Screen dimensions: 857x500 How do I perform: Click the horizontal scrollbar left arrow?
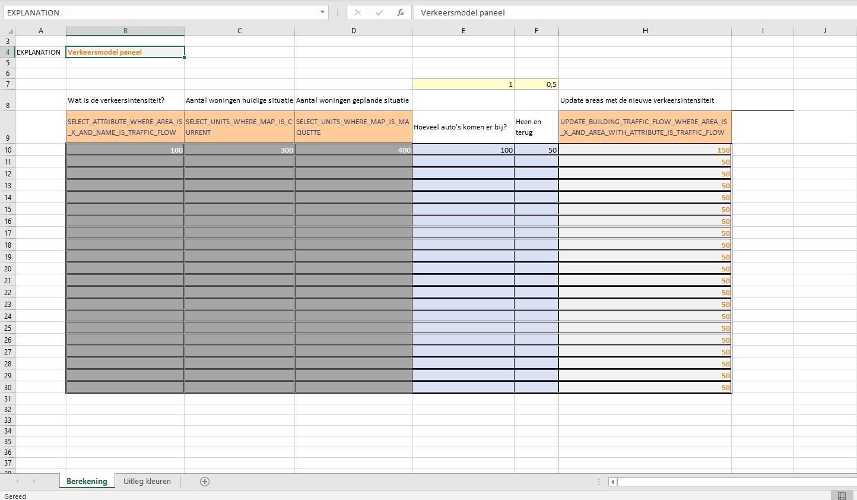click(612, 482)
